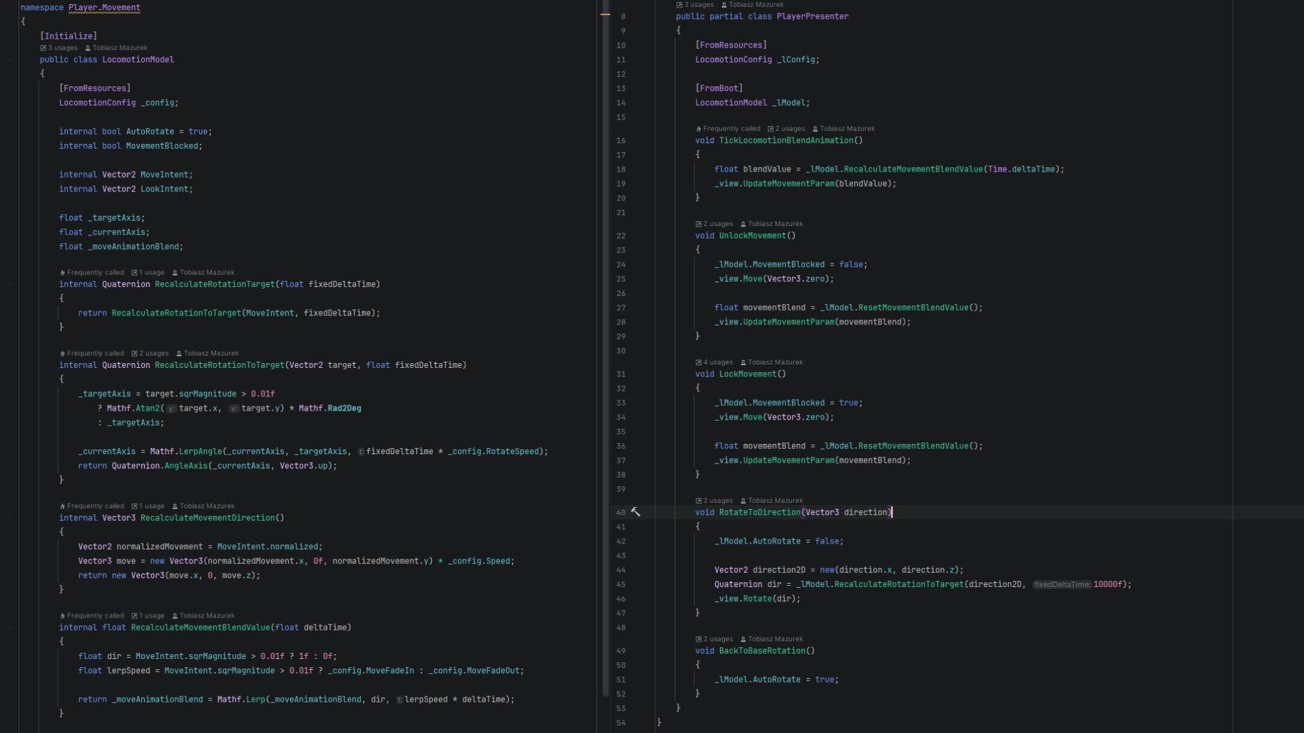Click yellow warning mark atop left scrollbar
This screenshot has height=733, width=1304.
point(605,14)
